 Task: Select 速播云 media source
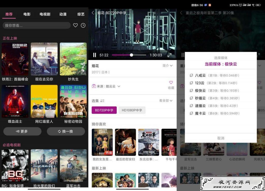[x=220, y=106]
